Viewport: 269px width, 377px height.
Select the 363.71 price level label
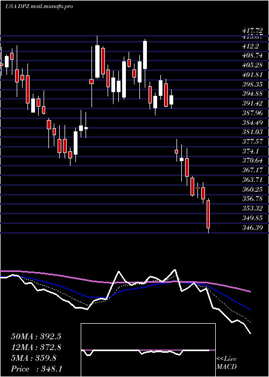(252, 180)
